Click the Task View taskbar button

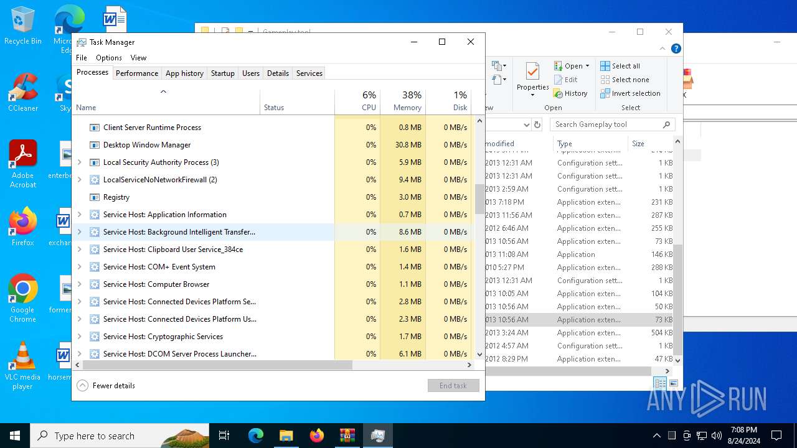(224, 436)
